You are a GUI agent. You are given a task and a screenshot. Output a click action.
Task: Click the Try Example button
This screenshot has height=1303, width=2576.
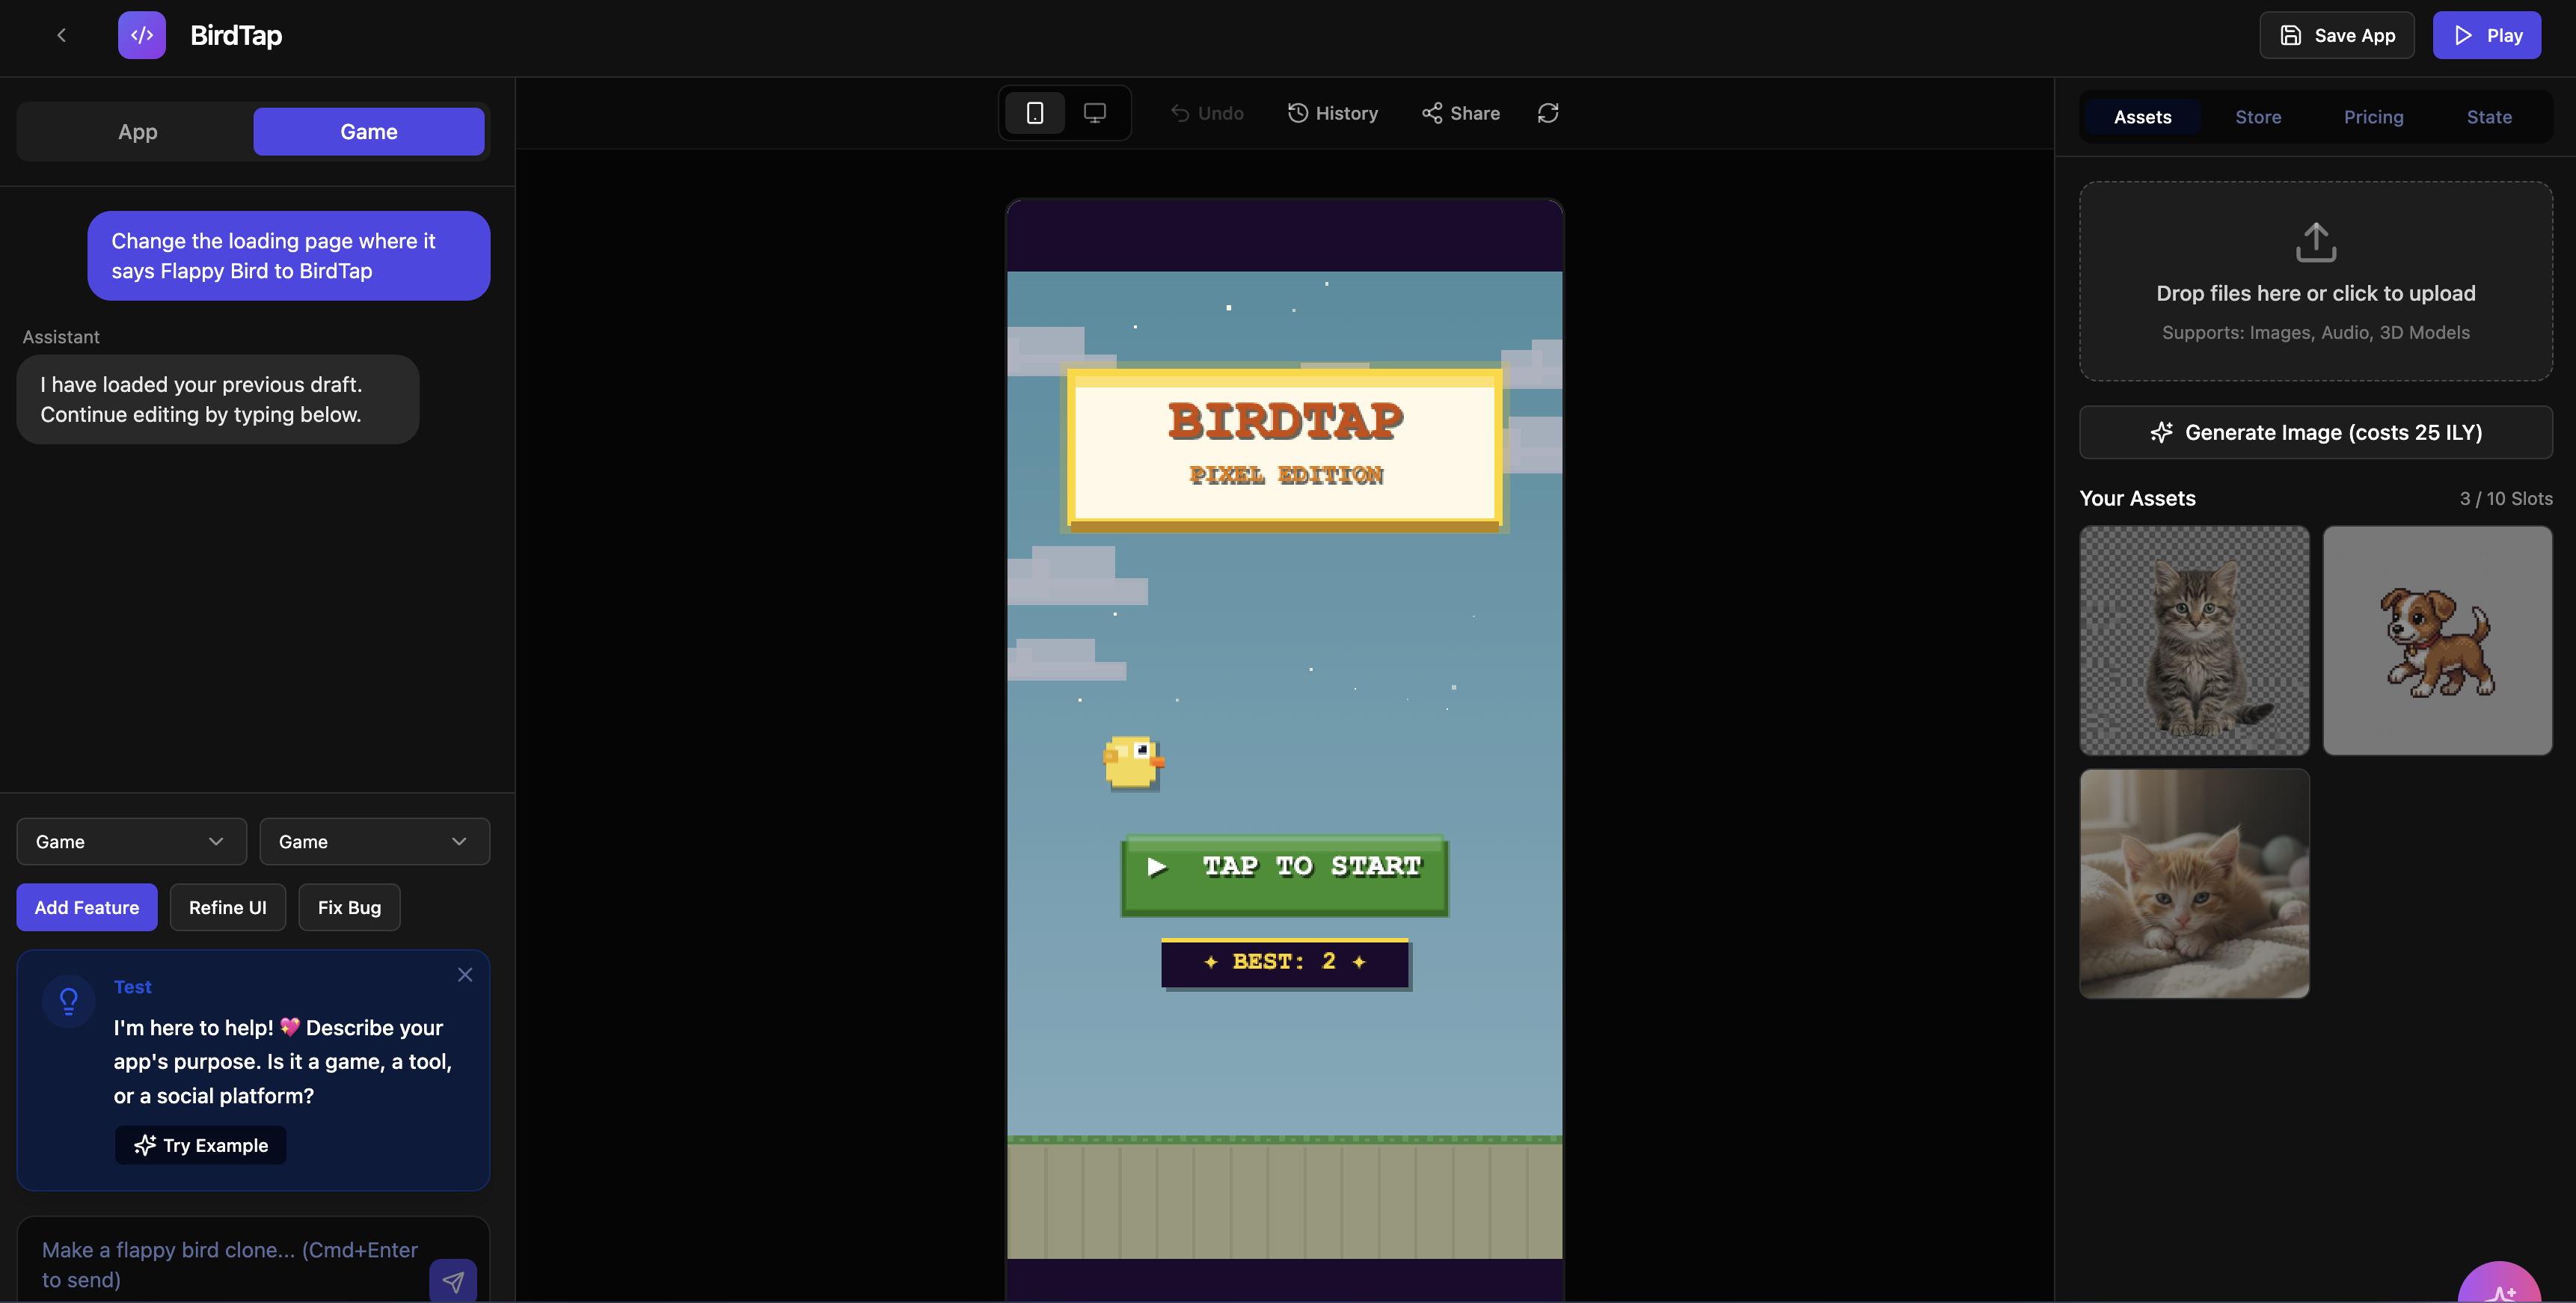coord(201,1145)
